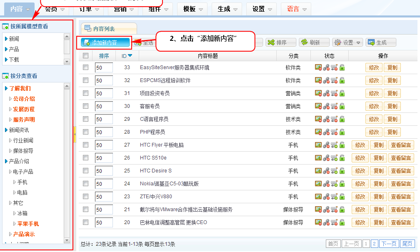420x252 pixels.
Task: Click 修改 for the 项目投资专员 row
Action: tap(374, 93)
